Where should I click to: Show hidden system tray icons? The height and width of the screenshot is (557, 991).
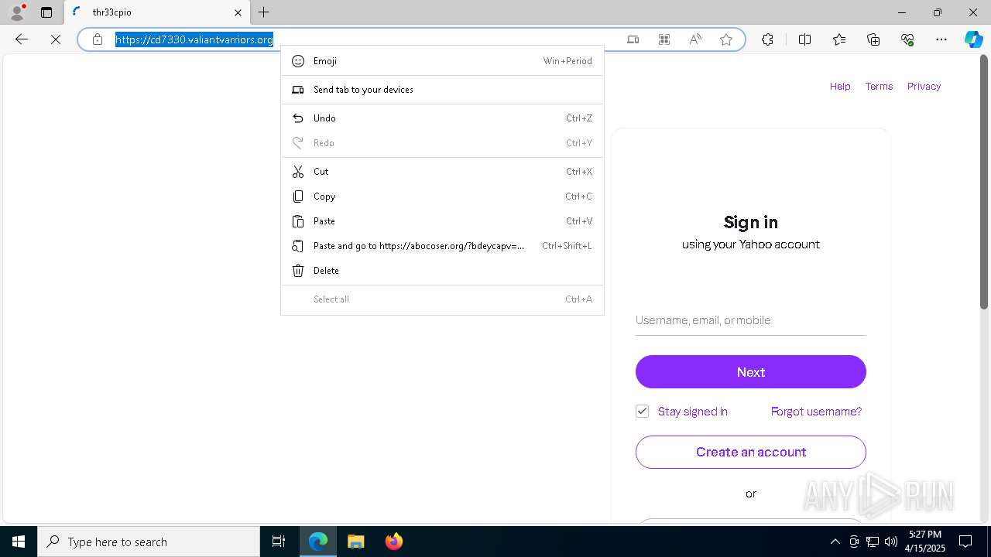(x=835, y=542)
